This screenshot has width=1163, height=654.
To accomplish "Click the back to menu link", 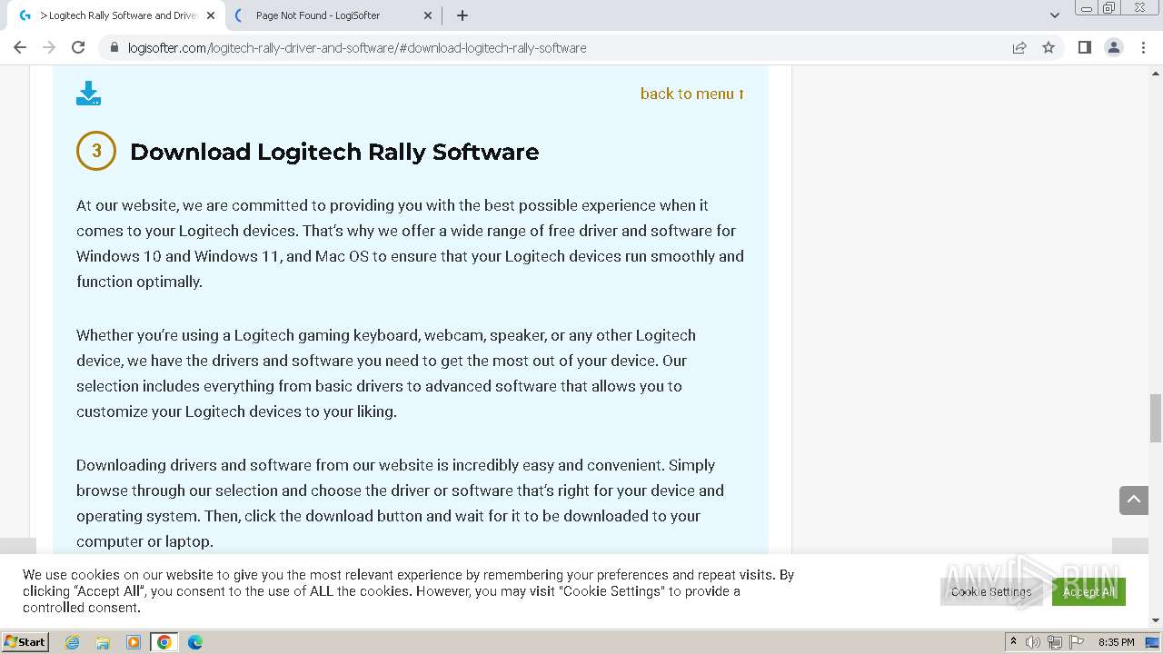I will click(692, 94).
